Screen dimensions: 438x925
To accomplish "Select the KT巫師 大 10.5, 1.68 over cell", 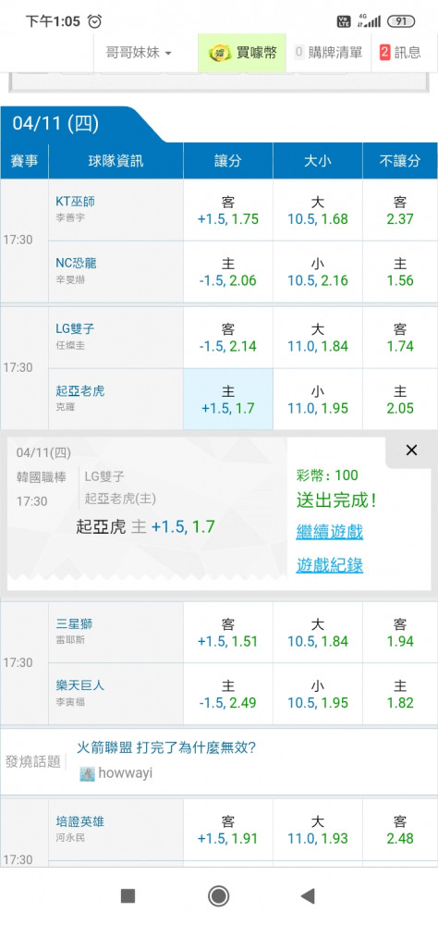I will [318, 210].
